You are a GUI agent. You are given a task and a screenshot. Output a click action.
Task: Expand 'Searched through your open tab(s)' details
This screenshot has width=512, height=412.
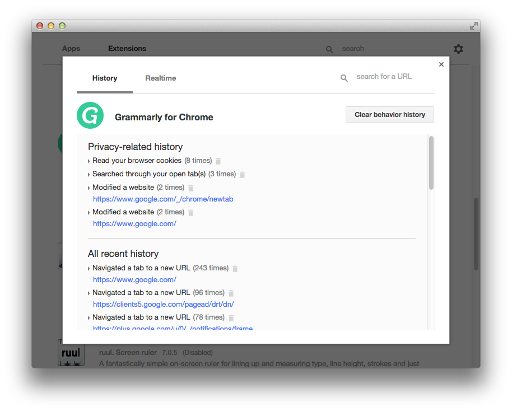[89, 175]
